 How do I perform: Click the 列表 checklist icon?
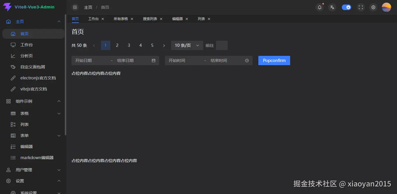pos(13,124)
